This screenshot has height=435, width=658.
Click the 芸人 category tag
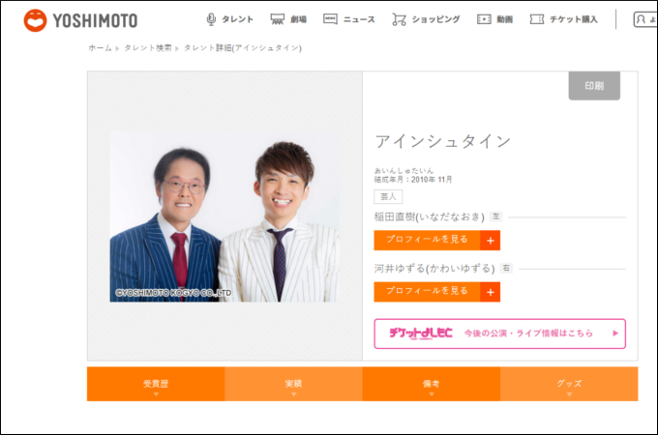[388, 196]
